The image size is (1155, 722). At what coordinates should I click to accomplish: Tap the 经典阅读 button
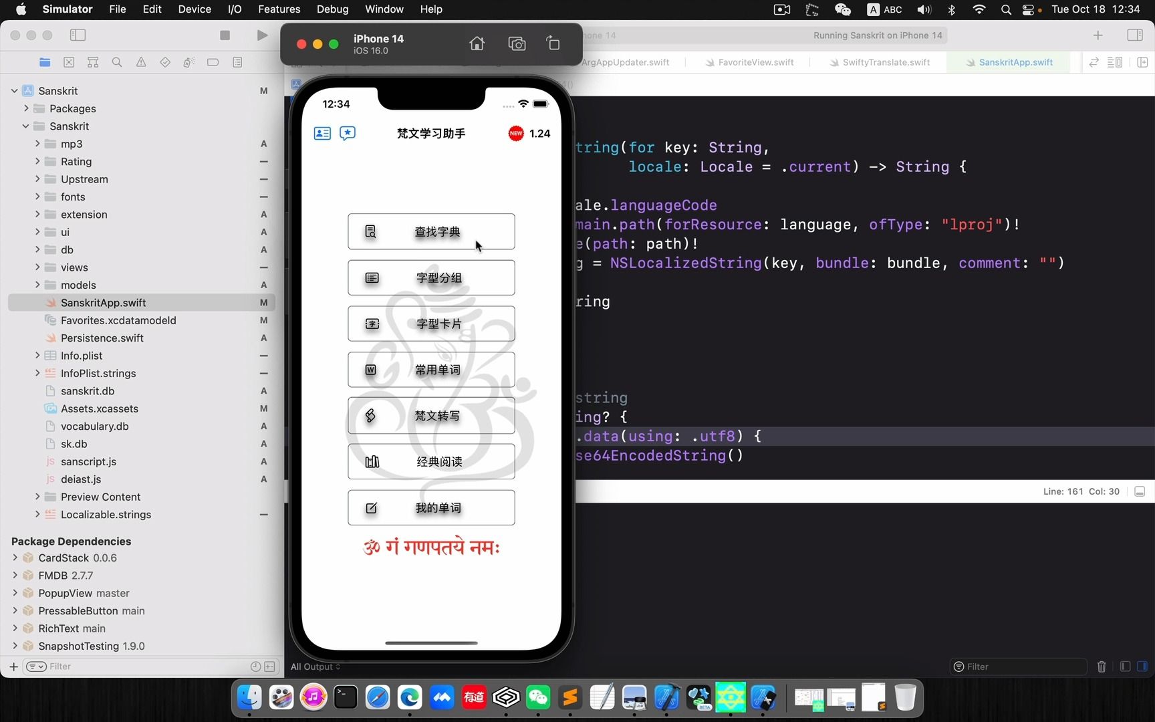coord(431,461)
